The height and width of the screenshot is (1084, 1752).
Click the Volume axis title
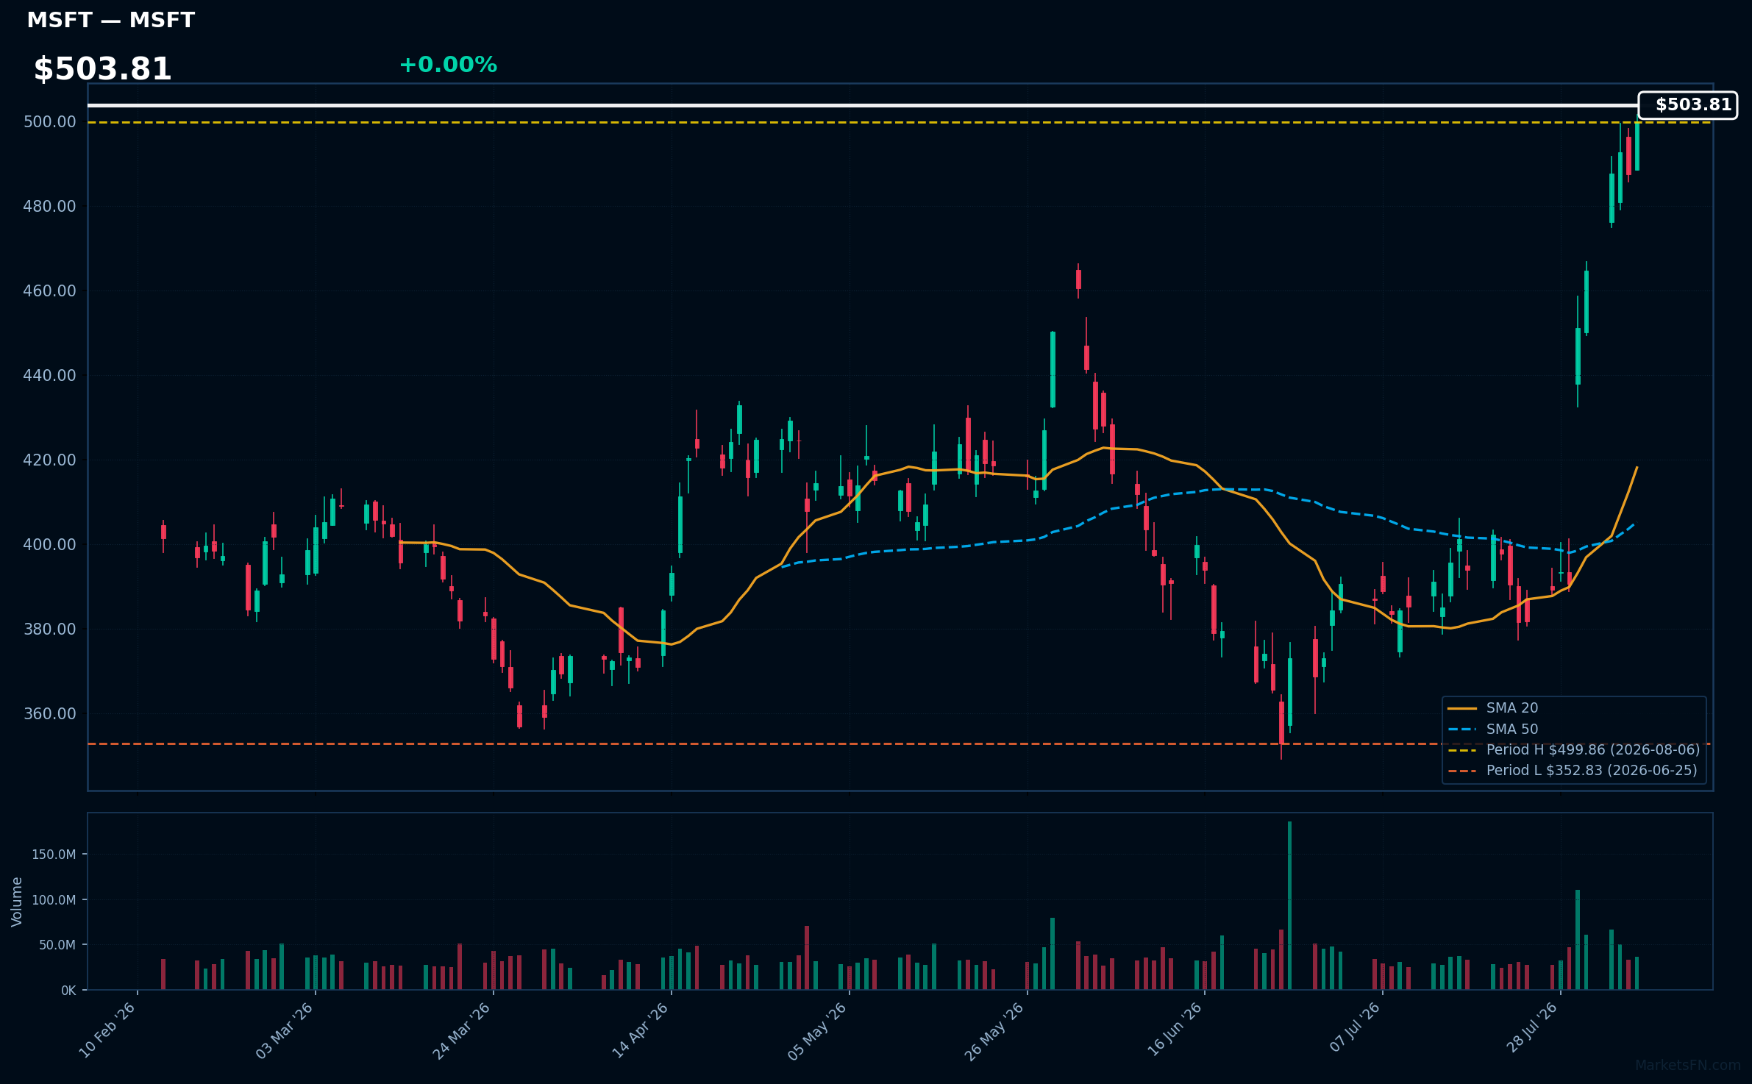tap(17, 902)
